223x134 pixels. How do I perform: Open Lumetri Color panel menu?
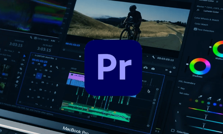pos(217,2)
